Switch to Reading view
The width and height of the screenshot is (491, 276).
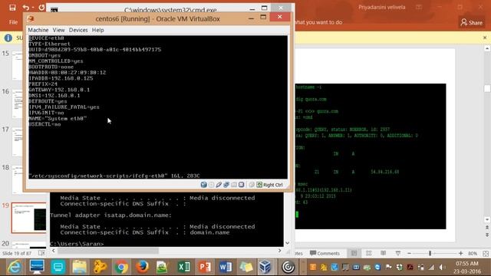tap(384, 254)
